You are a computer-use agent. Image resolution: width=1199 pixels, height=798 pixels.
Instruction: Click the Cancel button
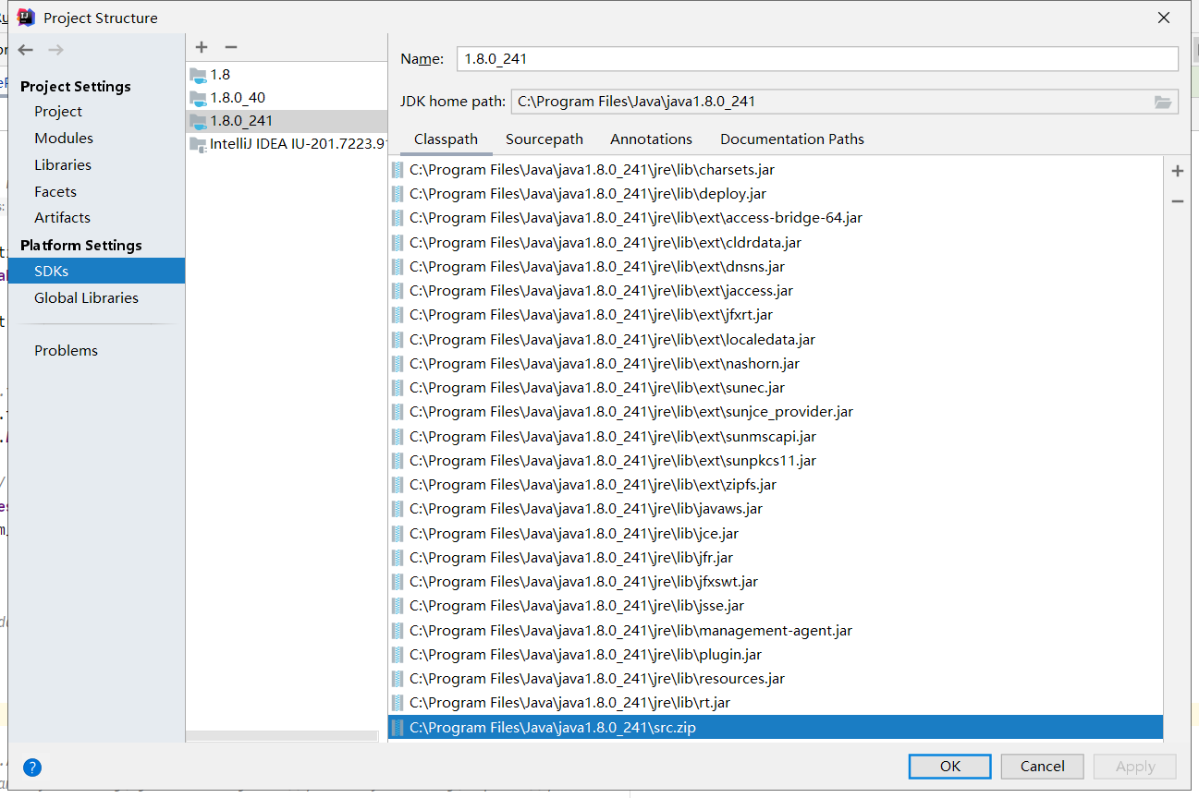pyautogui.click(x=1042, y=767)
